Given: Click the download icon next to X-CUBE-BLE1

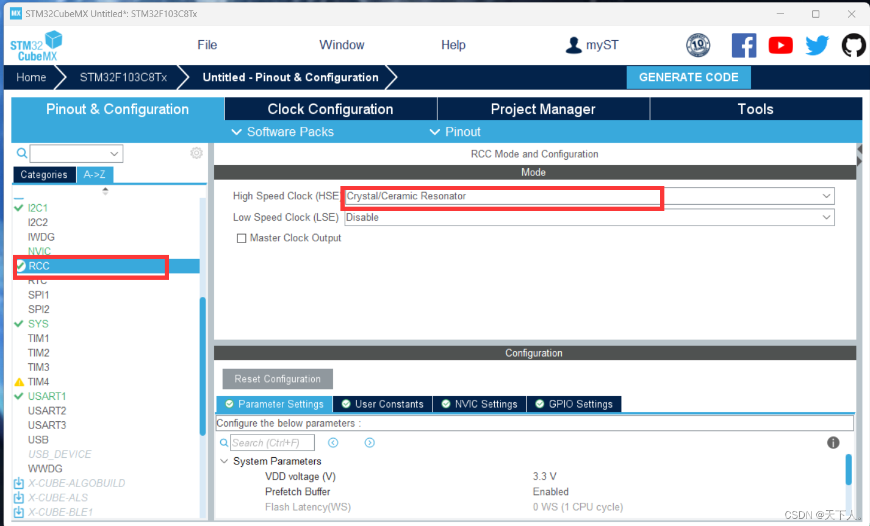Looking at the screenshot, I should click(x=19, y=513).
